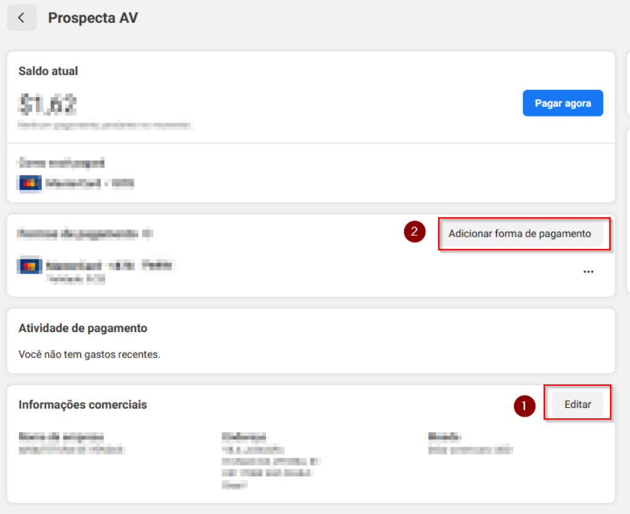Click the Atividade de pagamento heading
The width and height of the screenshot is (630, 514).
[x=83, y=328]
